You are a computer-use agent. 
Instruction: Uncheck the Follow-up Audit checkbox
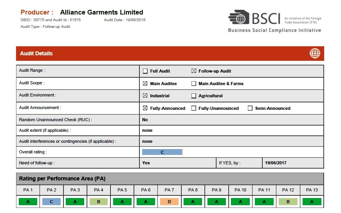[193, 71]
